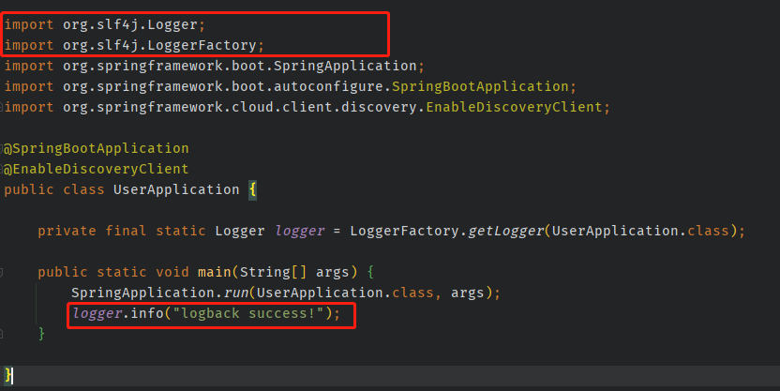Click the 'org.slf4j.Logger' import text

pos(129,24)
